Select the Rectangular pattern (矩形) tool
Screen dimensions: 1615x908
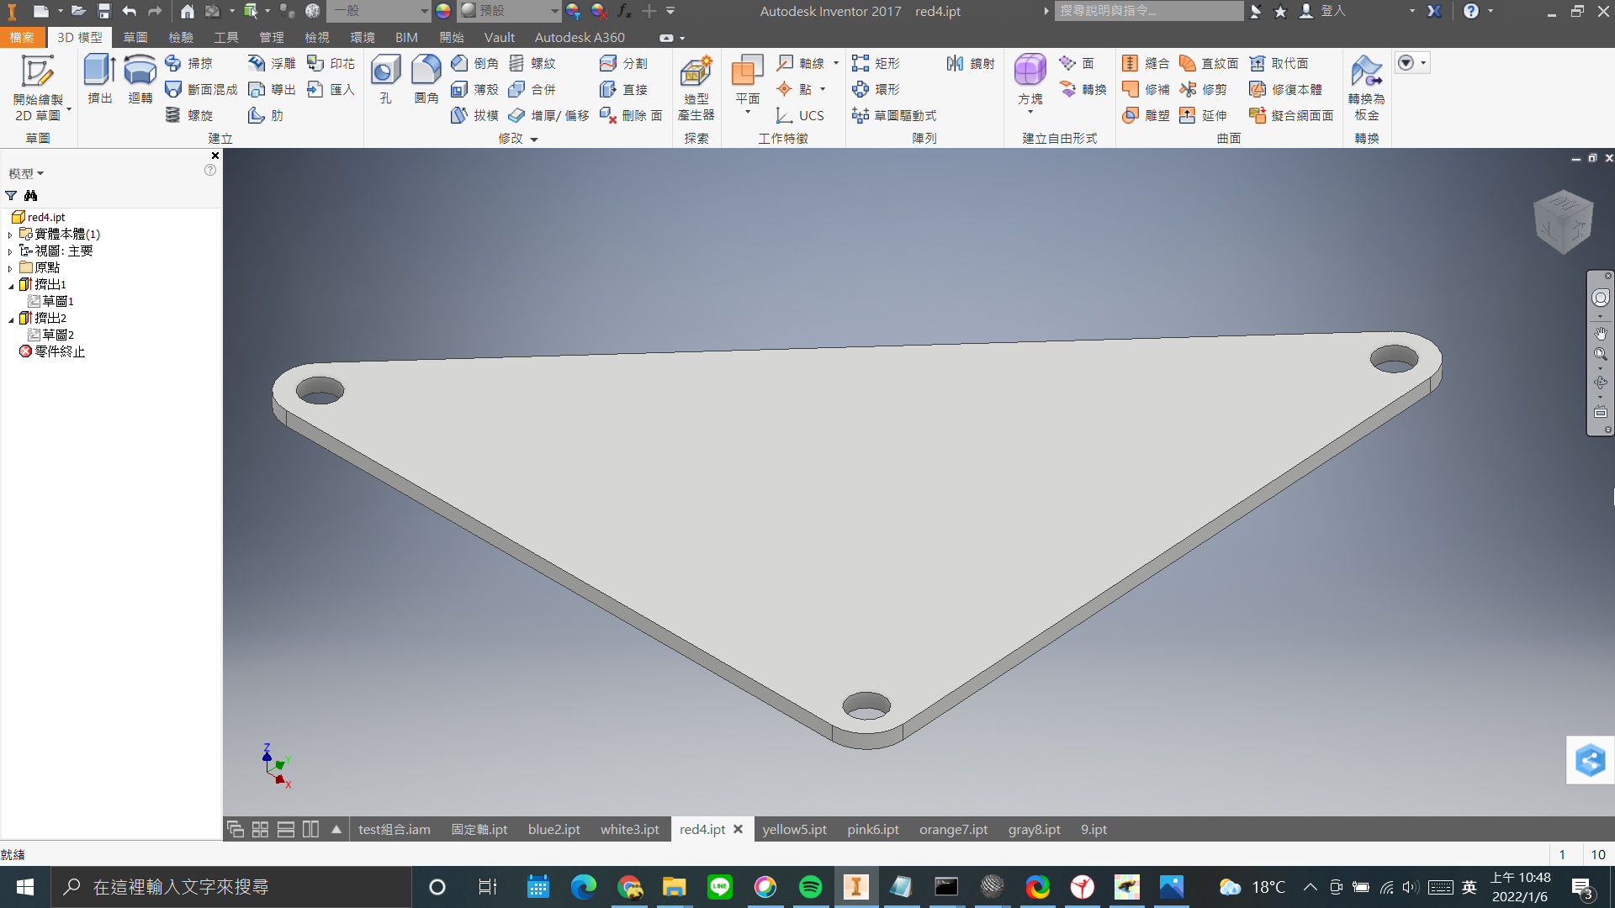pos(876,63)
